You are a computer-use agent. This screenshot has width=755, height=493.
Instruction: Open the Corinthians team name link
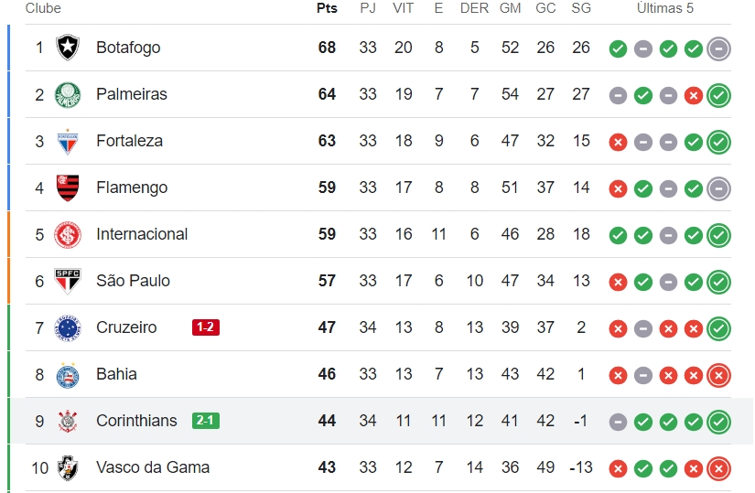click(136, 421)
